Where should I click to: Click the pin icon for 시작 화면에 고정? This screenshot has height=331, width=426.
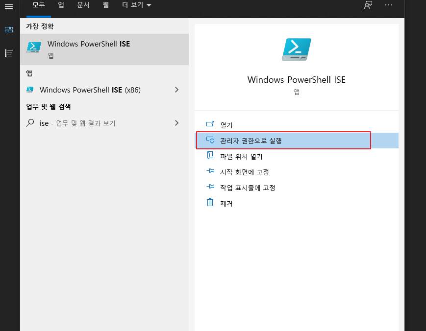tap(210, 171)
